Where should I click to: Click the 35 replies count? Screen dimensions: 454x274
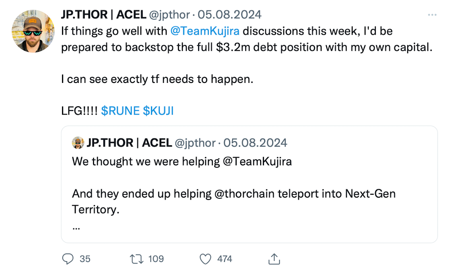click(85, 259)
